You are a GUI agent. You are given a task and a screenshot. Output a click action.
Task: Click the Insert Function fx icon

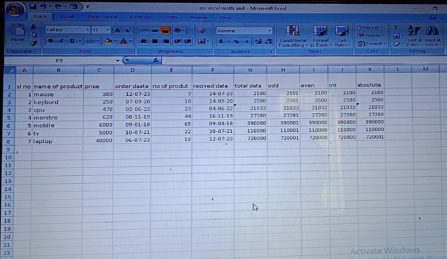156,60
